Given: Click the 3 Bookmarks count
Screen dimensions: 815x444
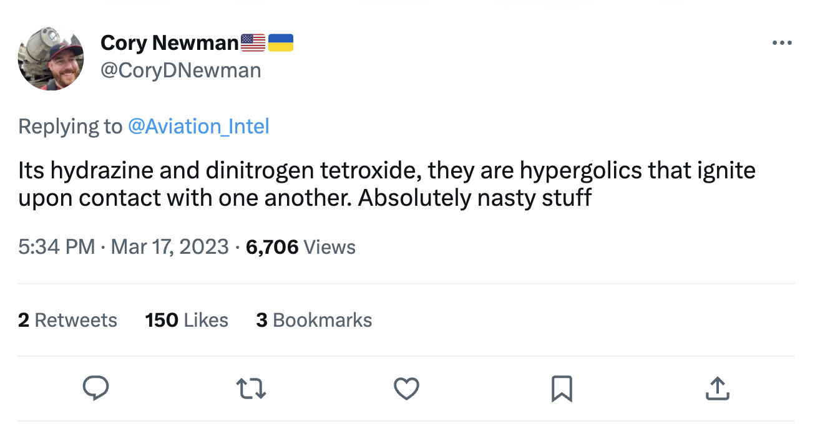Looking at the screenshot, I should tap(314, 320).
